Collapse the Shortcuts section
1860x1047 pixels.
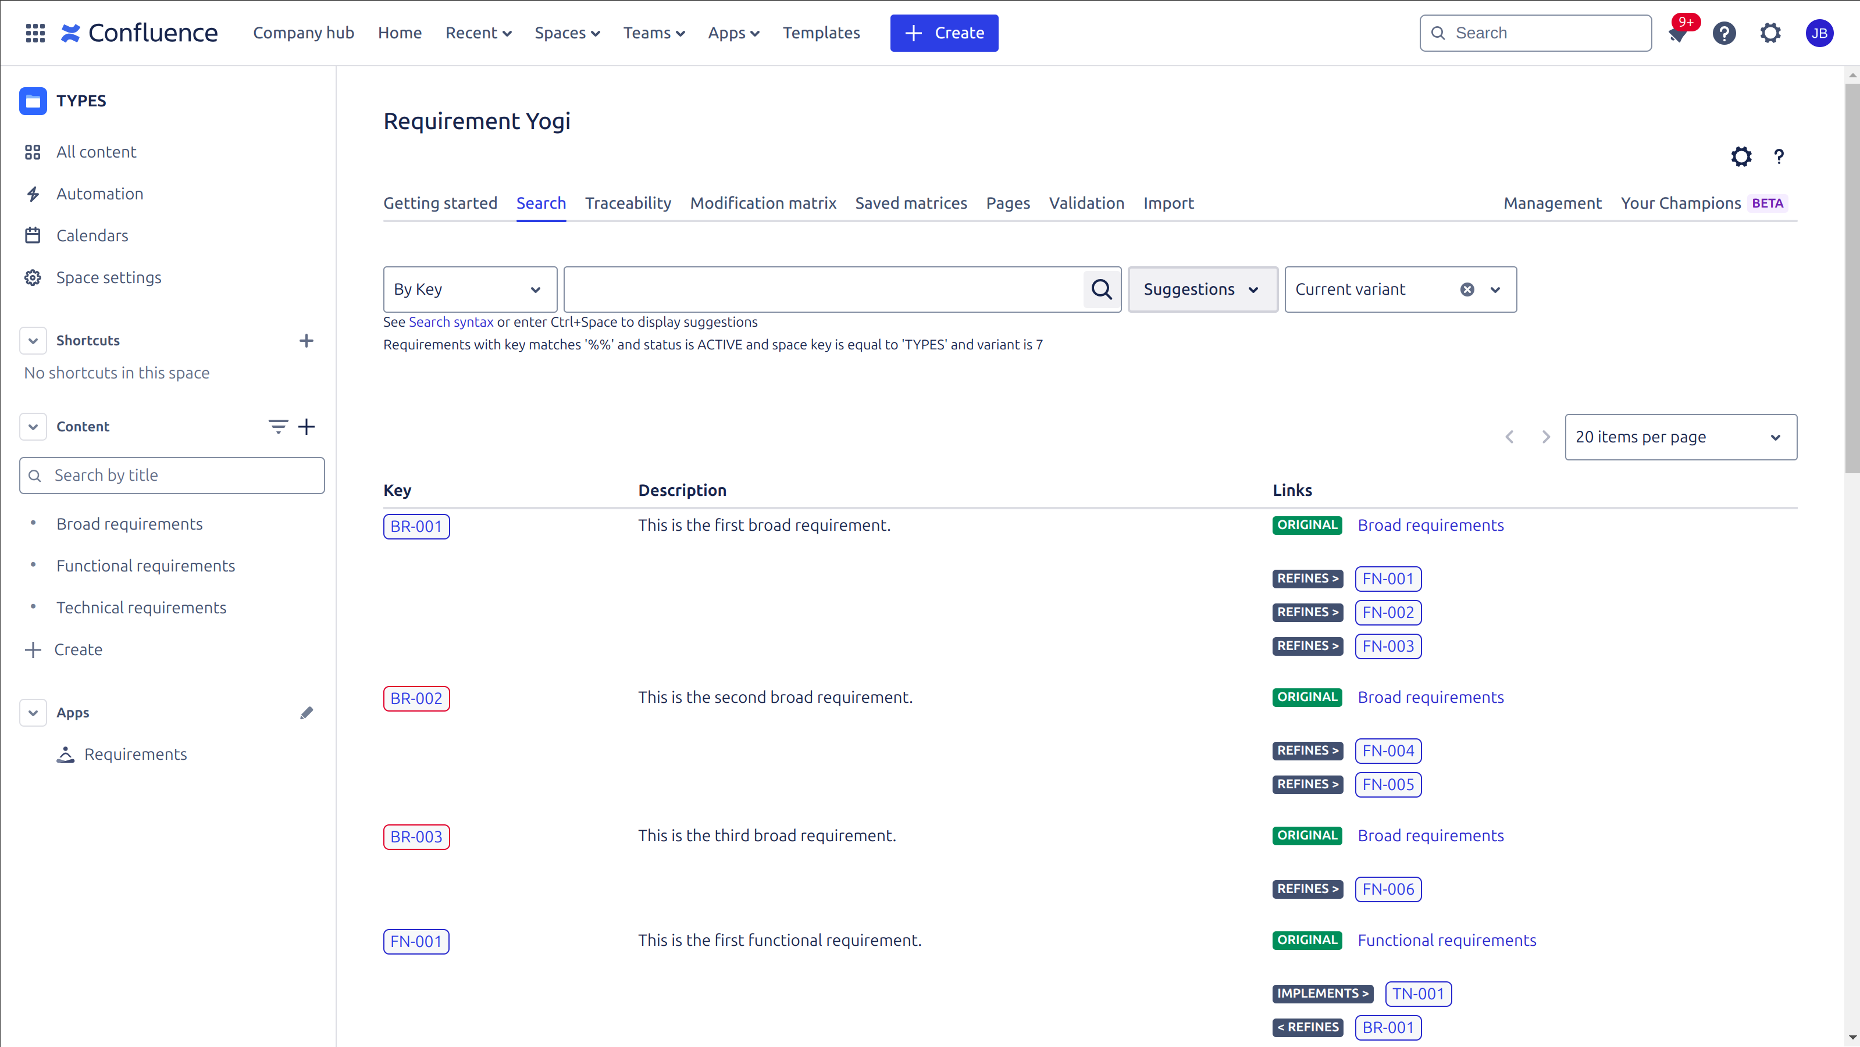tap(33, 341)
